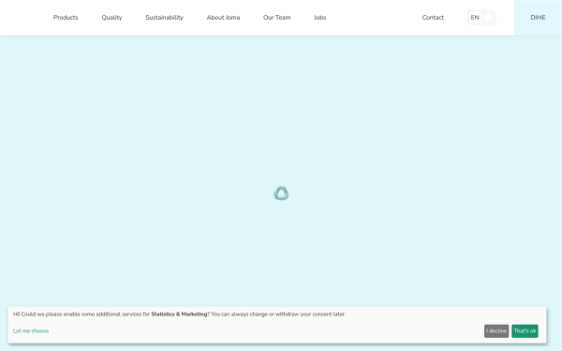Click the cookie consent message text
Image resolution: width=562 pixels, height=351 pixels.
[179, 314]
